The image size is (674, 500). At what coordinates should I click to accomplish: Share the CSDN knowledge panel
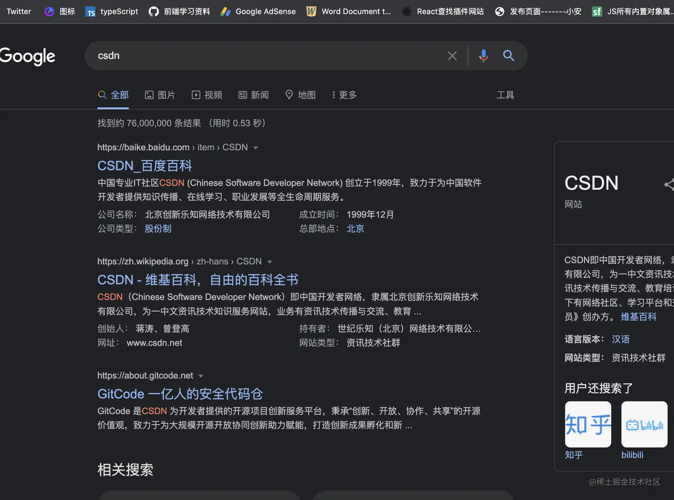tap(669, 184)
